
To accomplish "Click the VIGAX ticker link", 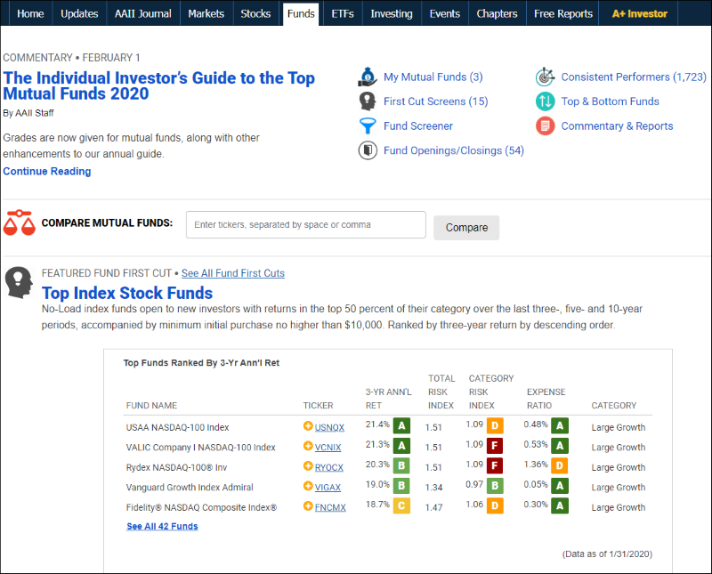I will [328, 488].
